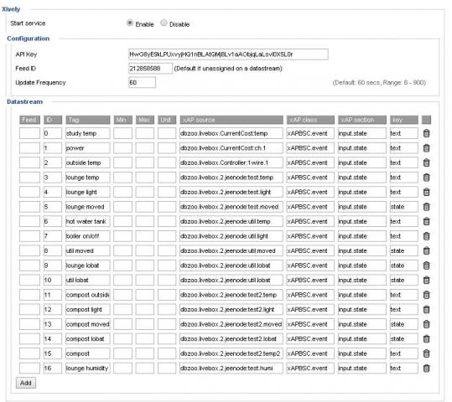This screenshot has width=452, height=402.
Task: Click xAP class field in compost lobat row
Action: click(x=310, y=339)
